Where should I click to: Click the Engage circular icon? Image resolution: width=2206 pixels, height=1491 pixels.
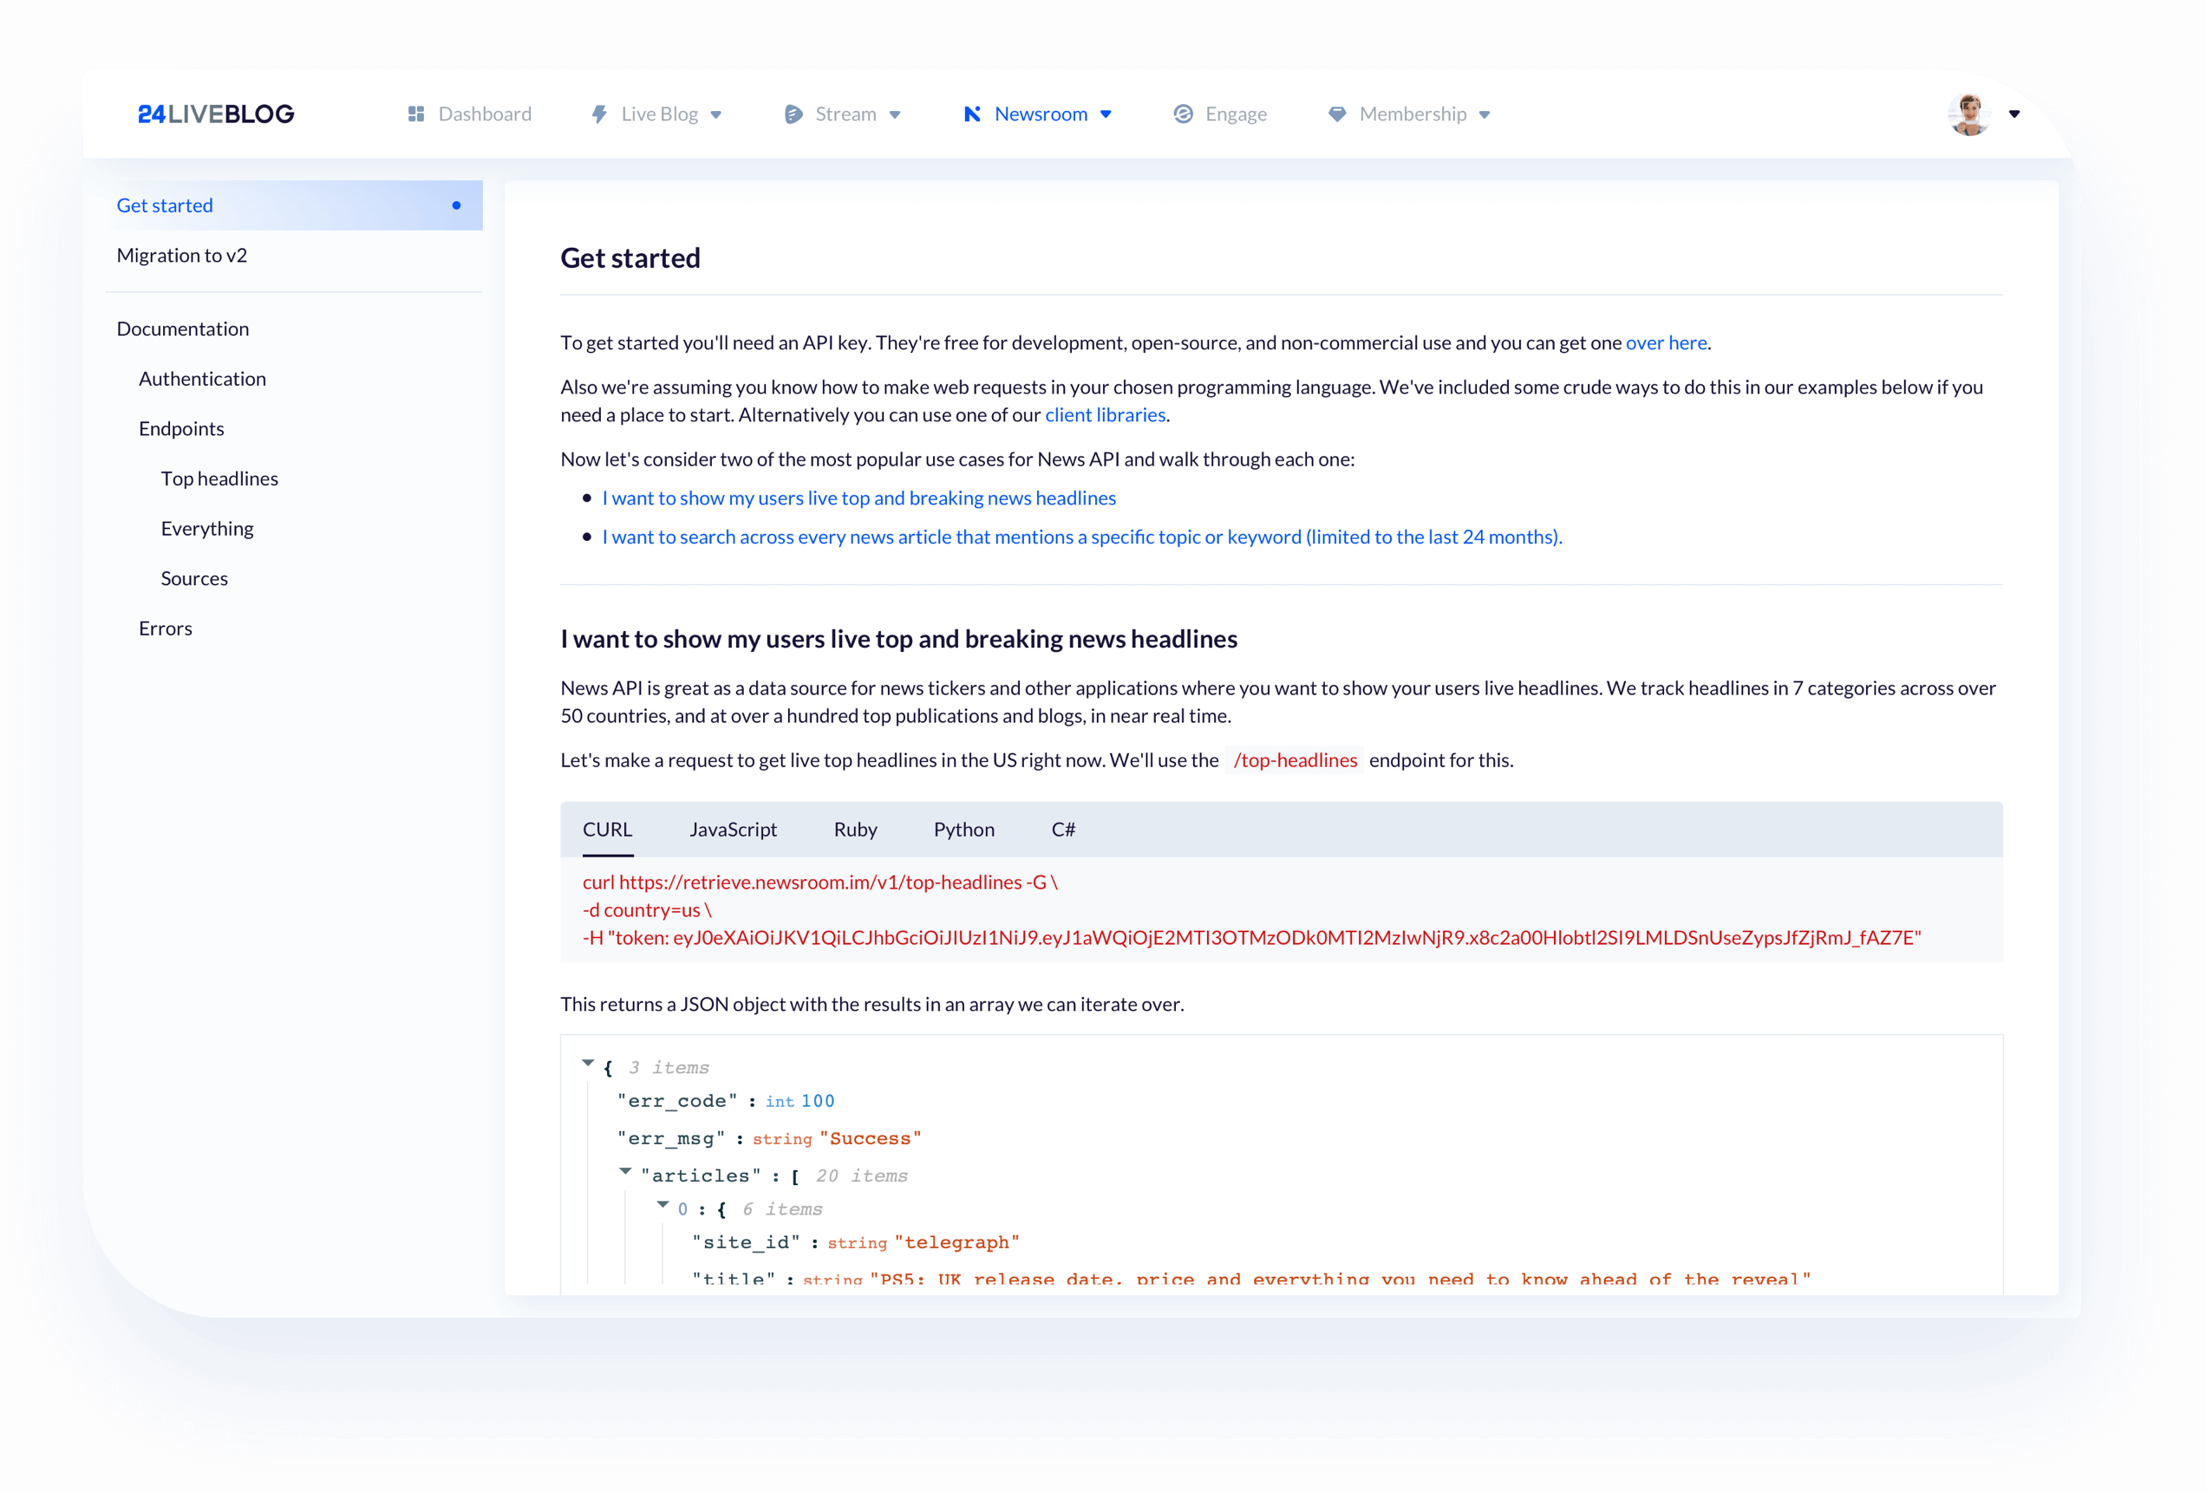click(1183, 114)
